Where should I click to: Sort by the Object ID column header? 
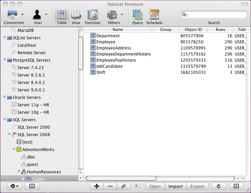[193, 29]
